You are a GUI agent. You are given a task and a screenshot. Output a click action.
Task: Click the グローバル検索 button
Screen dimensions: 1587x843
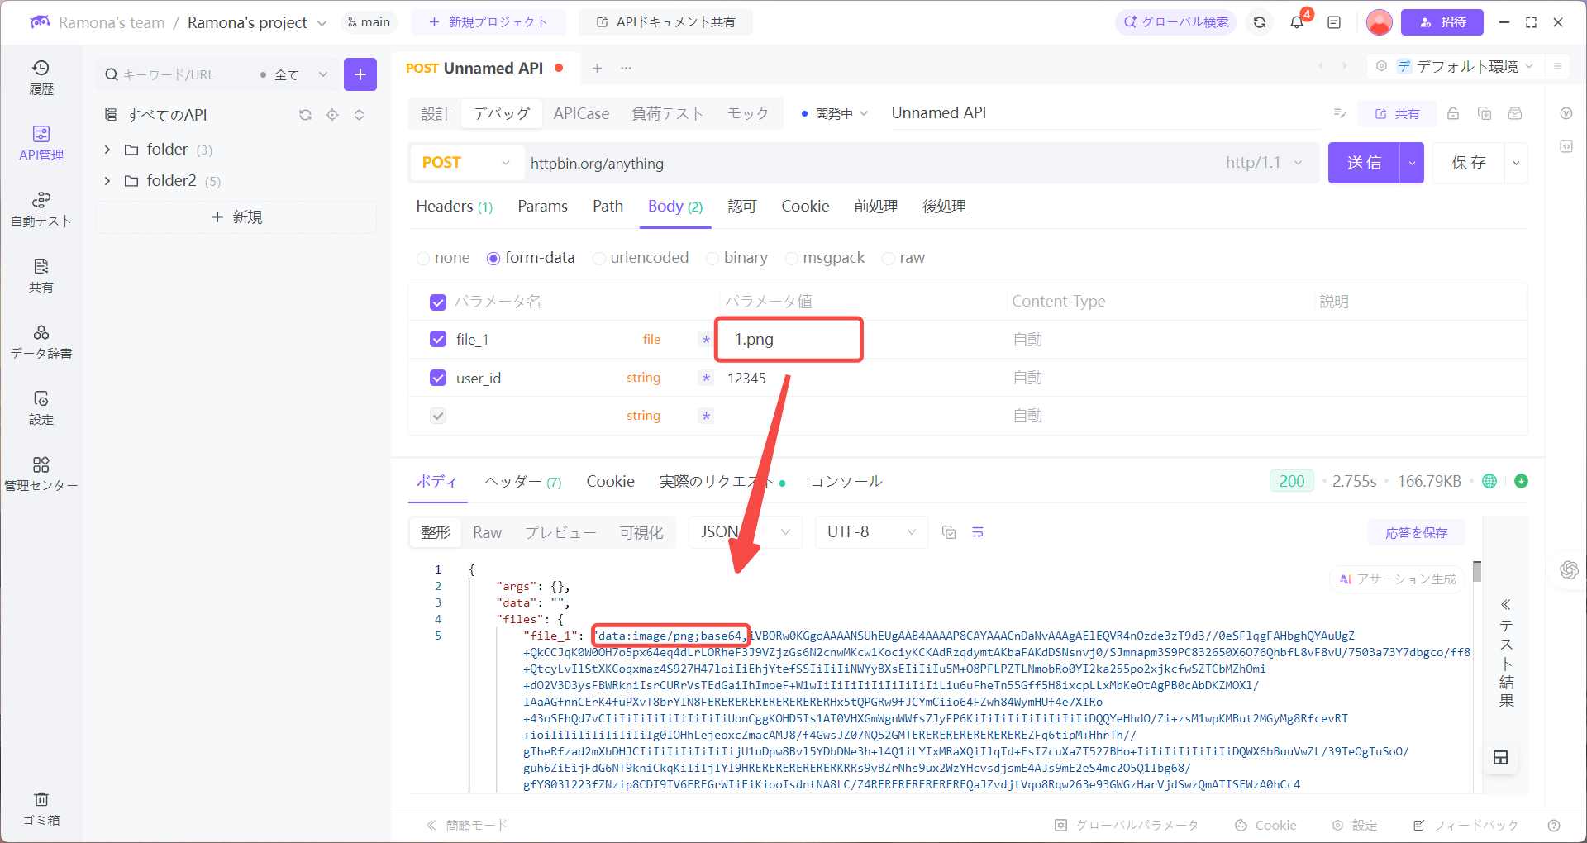click(x=1175, y=22)
